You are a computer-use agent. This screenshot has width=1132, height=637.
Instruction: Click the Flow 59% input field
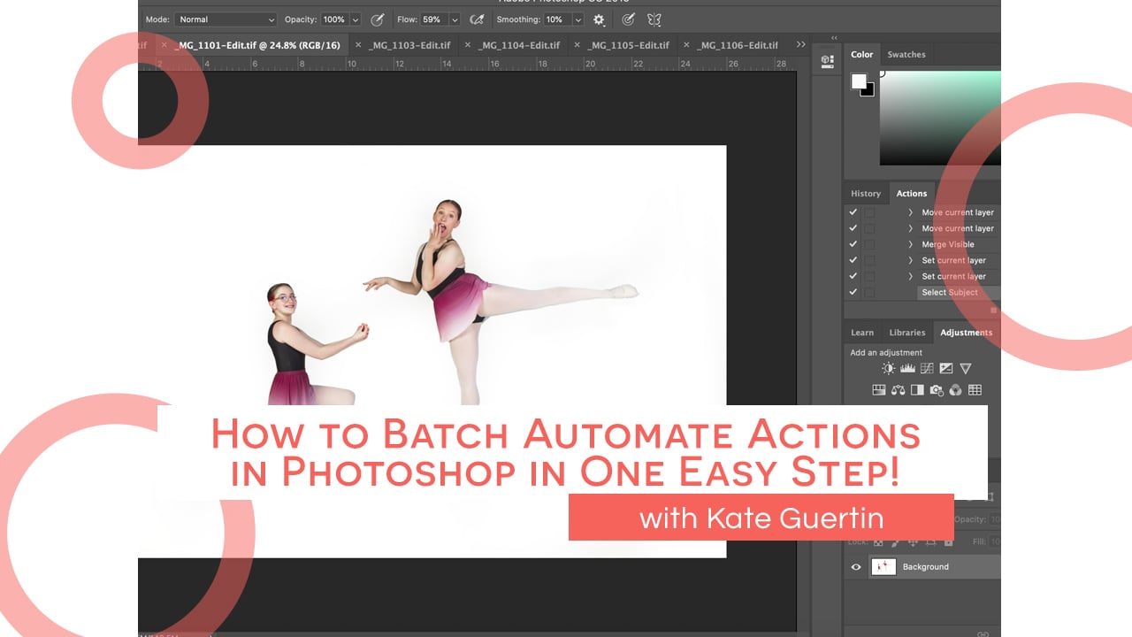pos(433,19)
